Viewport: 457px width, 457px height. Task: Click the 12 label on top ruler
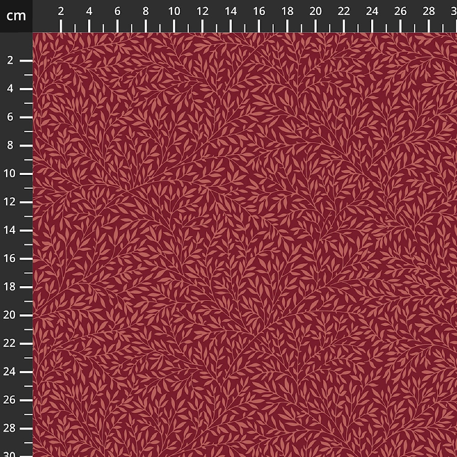[202, 11]
